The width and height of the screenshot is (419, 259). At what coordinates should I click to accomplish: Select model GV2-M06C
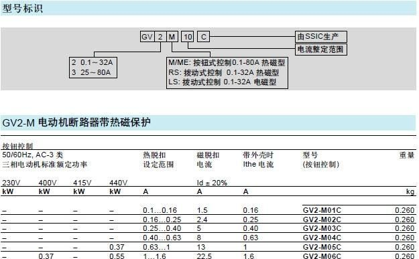point(322,256)
